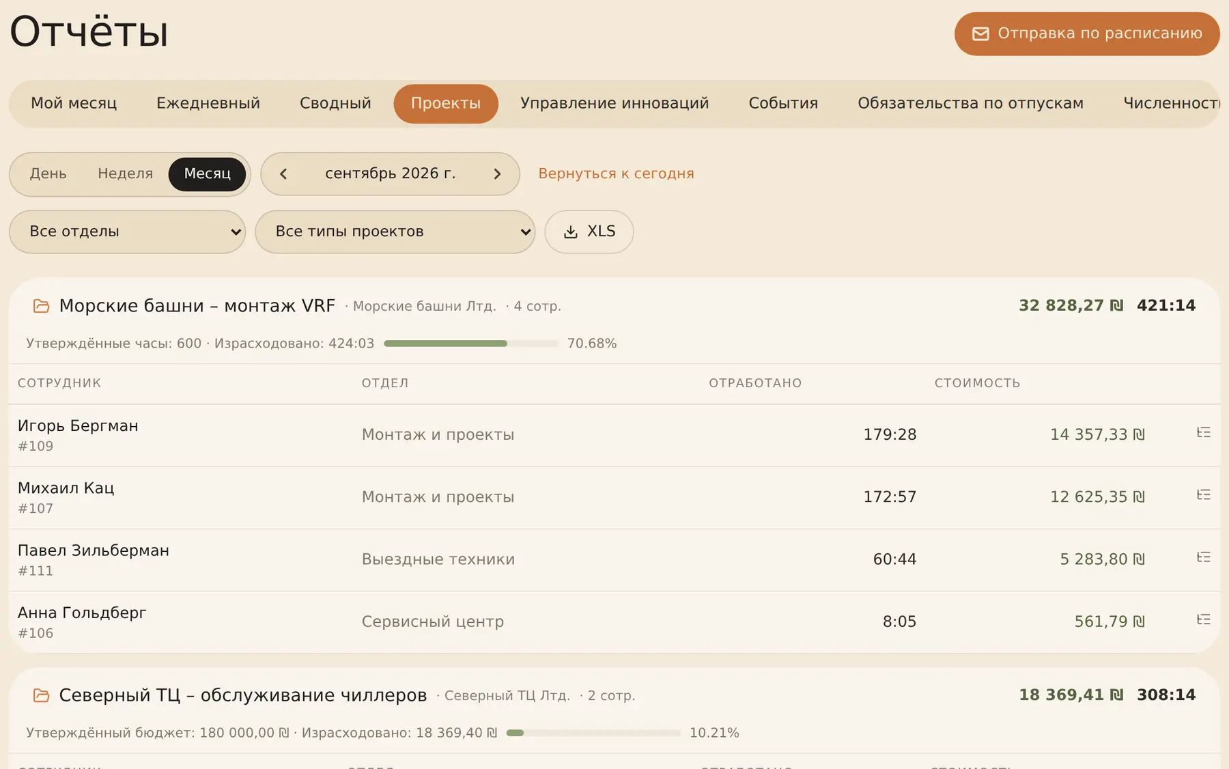
Task: Open details icon for Павел Зильберман row
Action: pos(1204,557)
